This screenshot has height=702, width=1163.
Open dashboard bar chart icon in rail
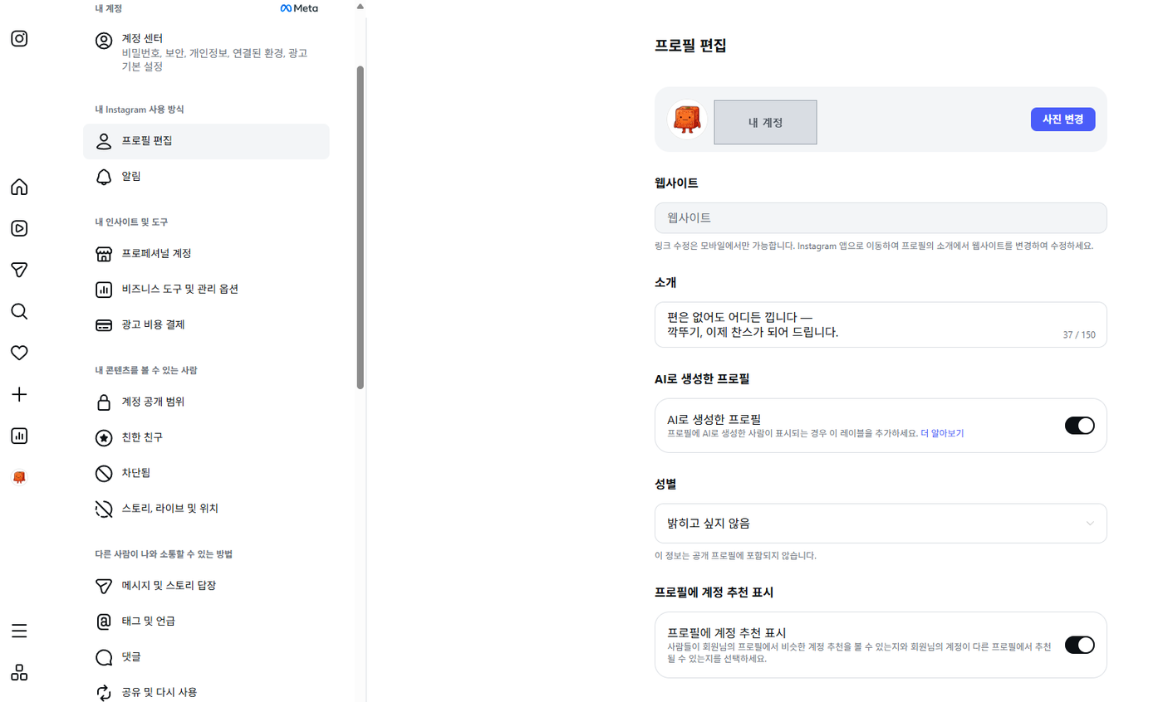pyautogui.click(x=19, y=436)
